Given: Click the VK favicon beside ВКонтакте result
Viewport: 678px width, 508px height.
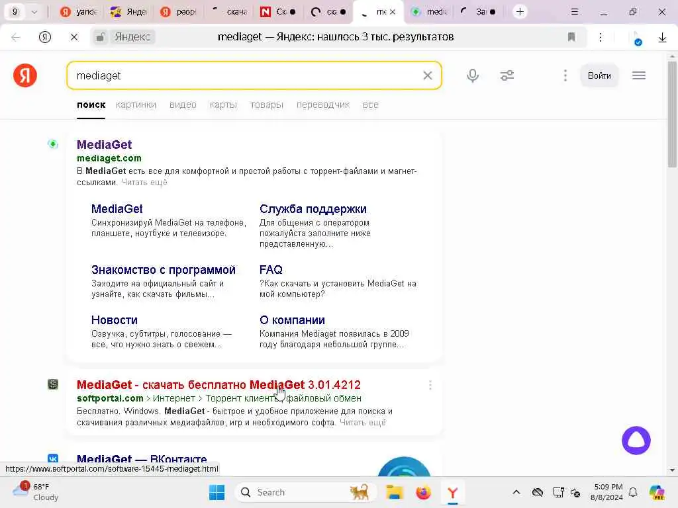Looking at the screenshot, I should click(53, 458).
